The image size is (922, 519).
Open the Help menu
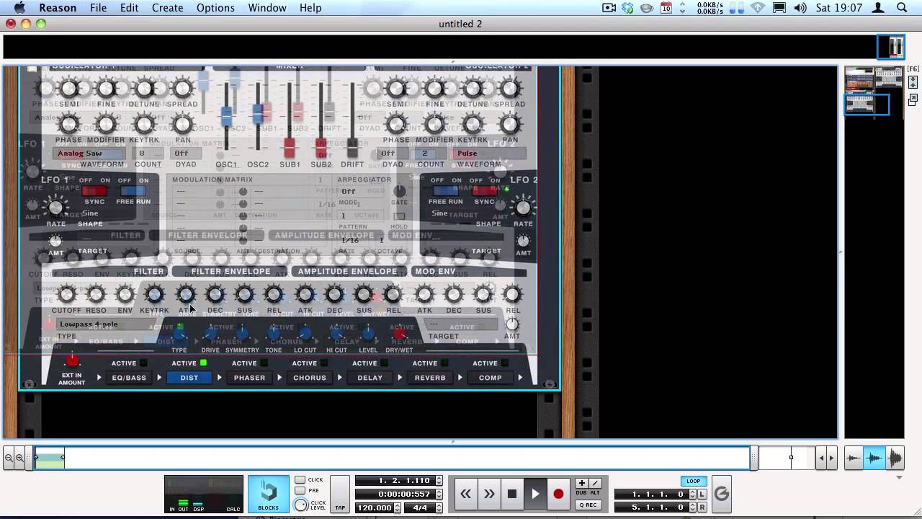pyautogui.click(x=310, y=8)
